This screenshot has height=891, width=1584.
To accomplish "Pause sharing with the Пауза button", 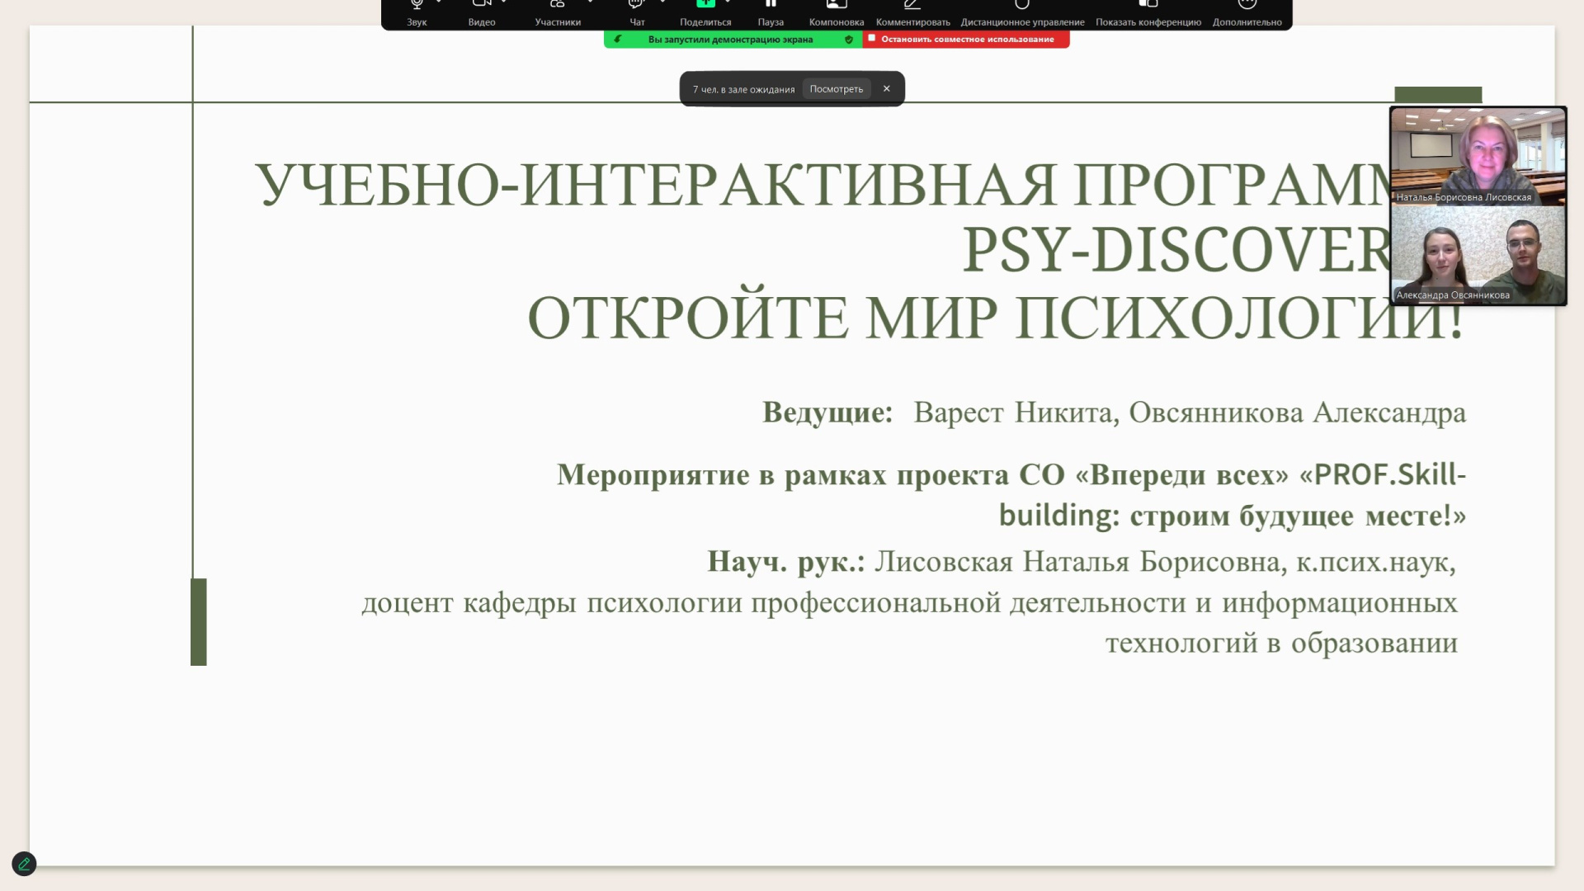I will 771,12.
